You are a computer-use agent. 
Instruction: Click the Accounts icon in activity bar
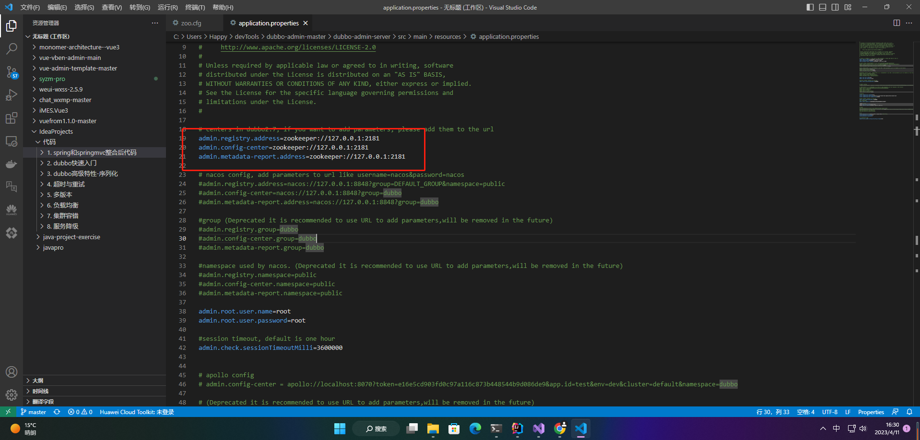(12, 372)
